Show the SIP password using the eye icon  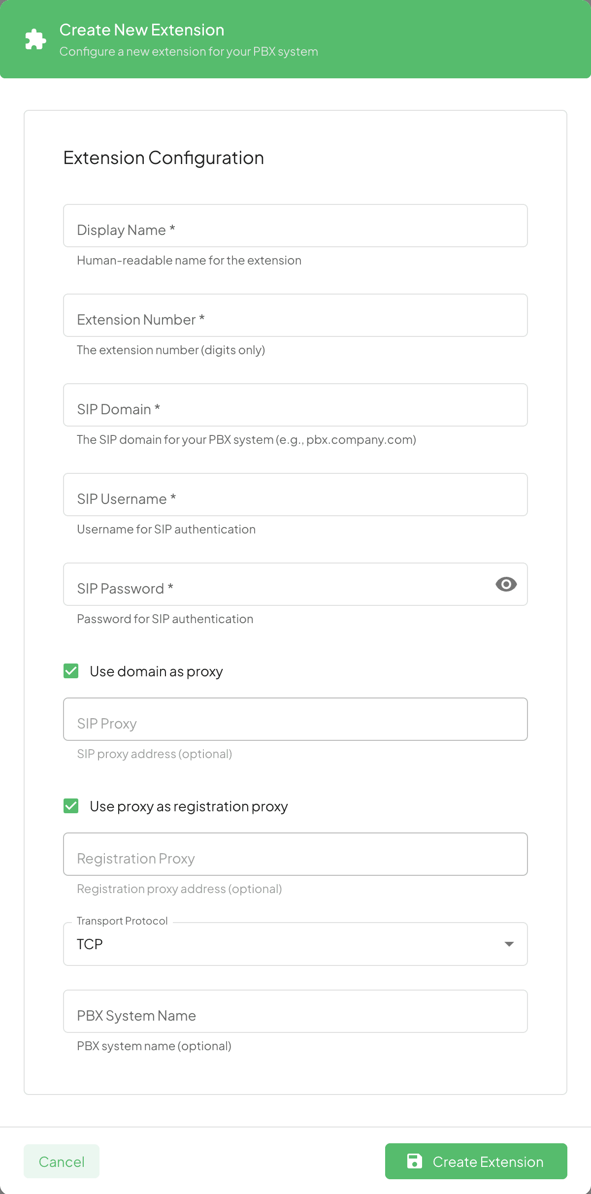pos(506,584)
